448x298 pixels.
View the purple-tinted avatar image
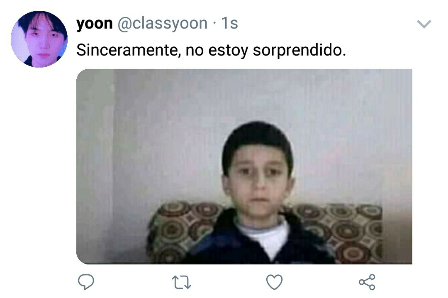[39, 39]
